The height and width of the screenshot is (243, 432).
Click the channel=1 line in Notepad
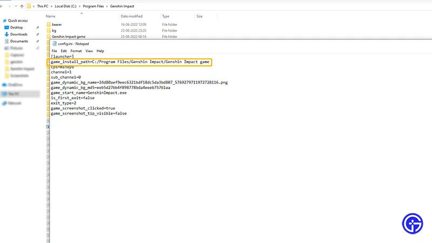[61, 72]
